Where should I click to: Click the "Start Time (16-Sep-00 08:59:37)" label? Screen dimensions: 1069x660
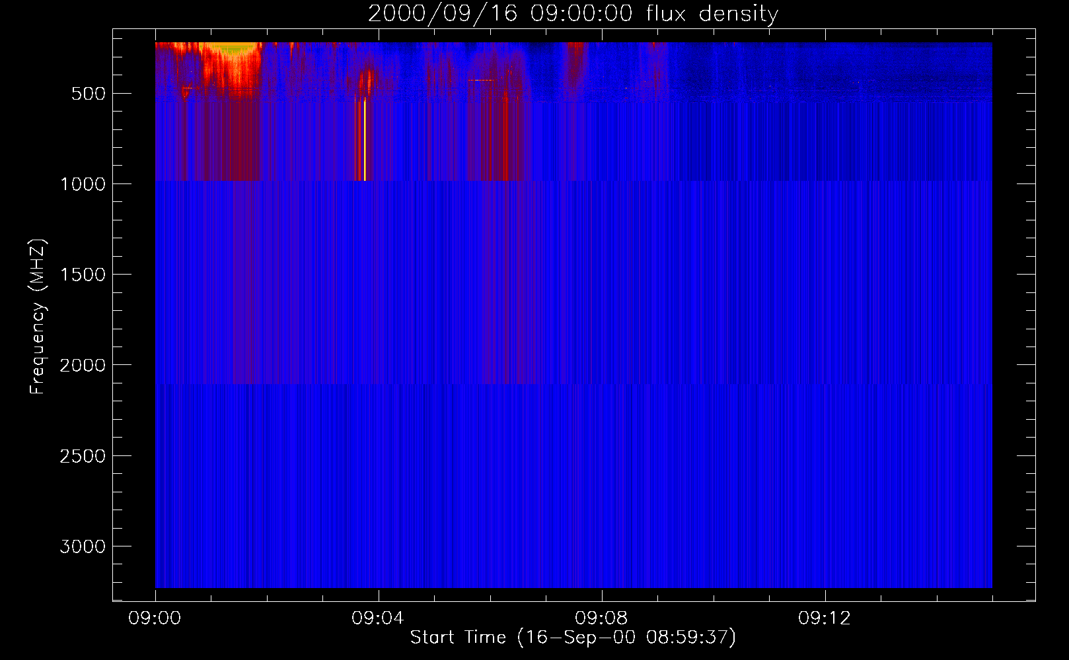pyautogui.click(x=573, y=638)
